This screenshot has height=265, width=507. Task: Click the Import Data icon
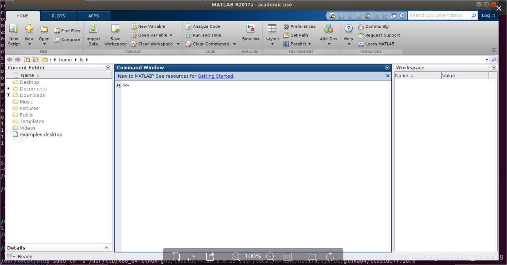93,29
